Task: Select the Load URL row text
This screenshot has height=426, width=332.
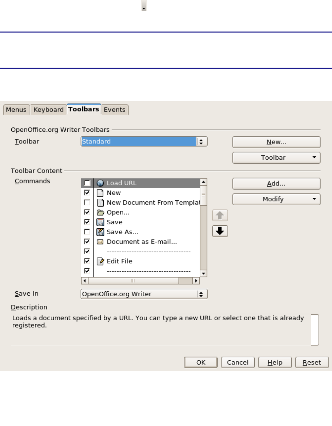Action: [x=122, y=183]
